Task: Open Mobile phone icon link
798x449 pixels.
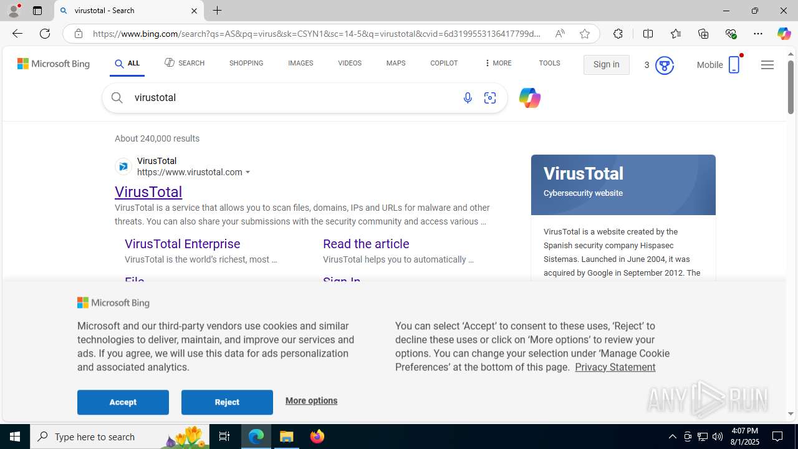Action: (734, 65)
